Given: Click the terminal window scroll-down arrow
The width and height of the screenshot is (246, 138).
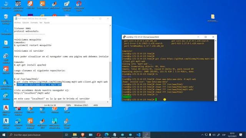Looking at the screenshot, I should pyautogui.click(x=216, y=100).
